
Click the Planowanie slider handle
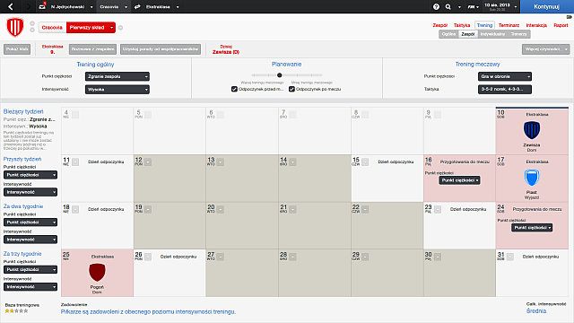pyautogui.click(x=279, y=75)
